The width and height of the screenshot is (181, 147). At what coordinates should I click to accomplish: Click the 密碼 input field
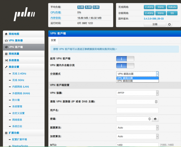134,119
